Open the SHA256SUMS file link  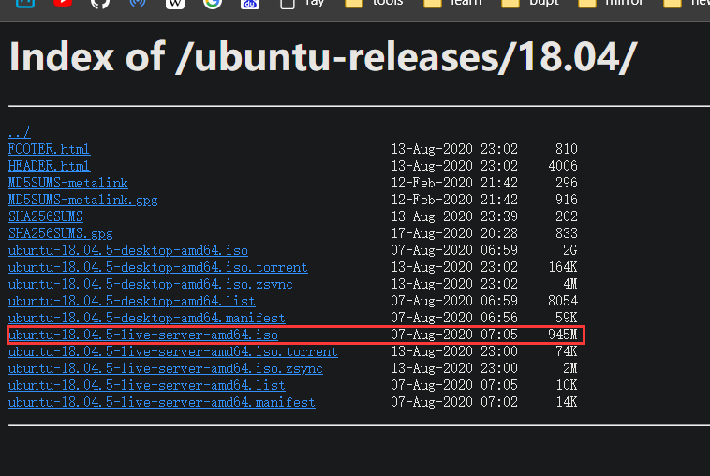pos(46,216)
